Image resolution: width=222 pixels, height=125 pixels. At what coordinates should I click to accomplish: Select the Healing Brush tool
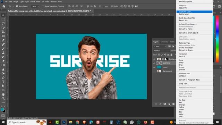(3, 44)
